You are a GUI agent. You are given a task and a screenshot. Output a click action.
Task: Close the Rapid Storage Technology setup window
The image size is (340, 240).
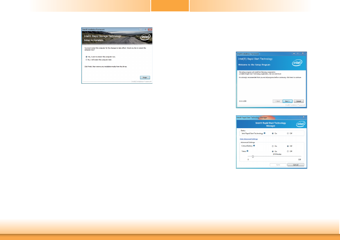click(150, 30)
